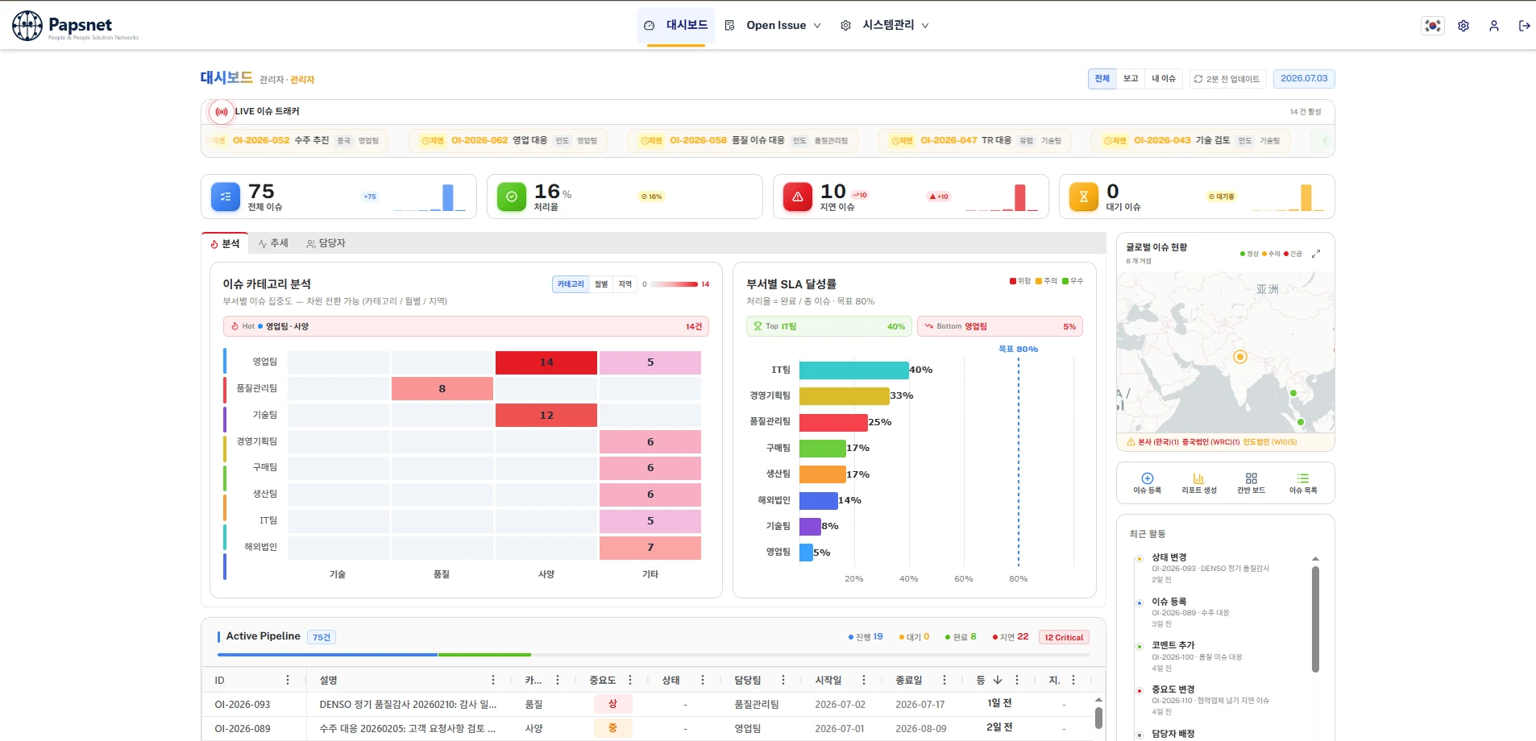Switch to the 분석 tab
Image resolution: width=1536 pixels, height=741 pixels.
(225, 244)
